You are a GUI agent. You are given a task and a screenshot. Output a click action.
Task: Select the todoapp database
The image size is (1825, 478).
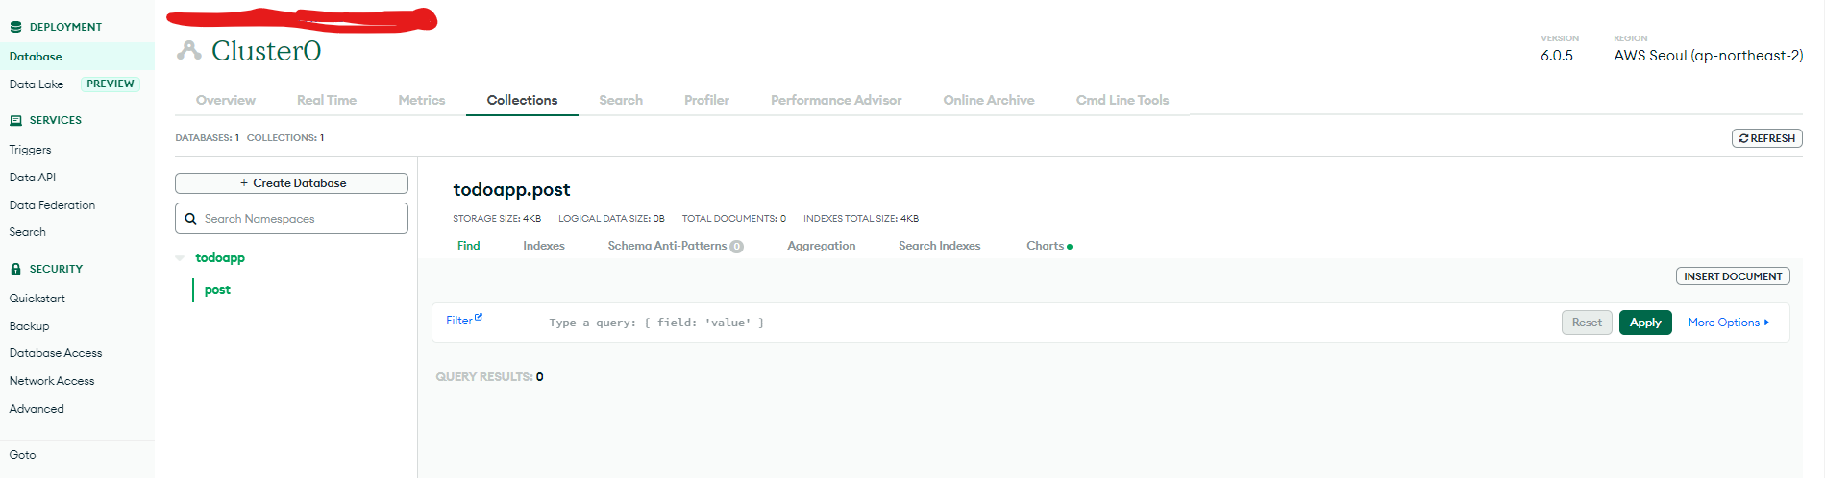click(220, 258)
